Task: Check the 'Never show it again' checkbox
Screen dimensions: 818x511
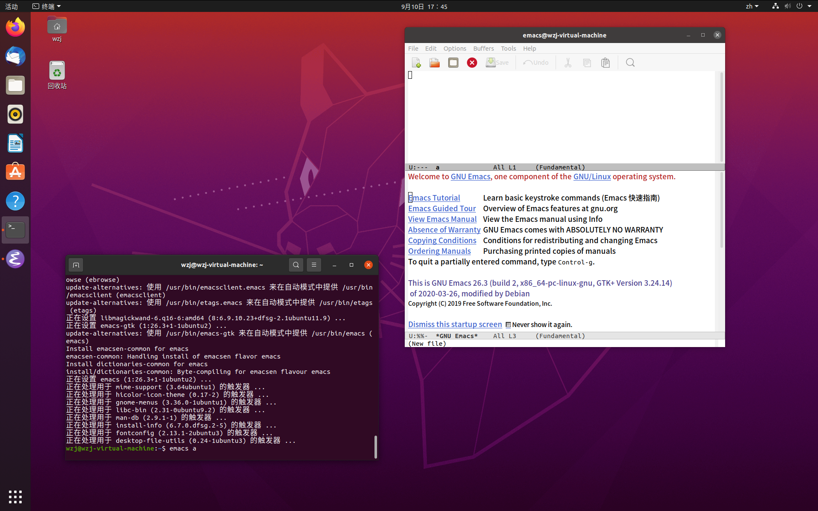Action: coord(508,325)
